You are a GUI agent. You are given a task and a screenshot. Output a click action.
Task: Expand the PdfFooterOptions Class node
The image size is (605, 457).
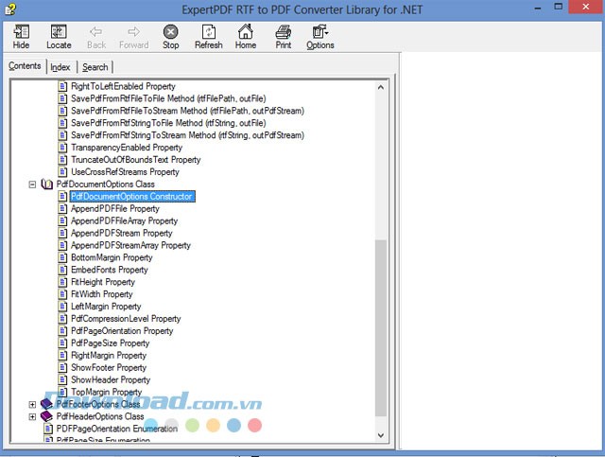pos(32,404)
